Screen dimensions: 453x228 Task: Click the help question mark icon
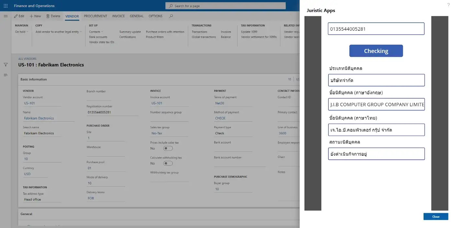[448, 5]
